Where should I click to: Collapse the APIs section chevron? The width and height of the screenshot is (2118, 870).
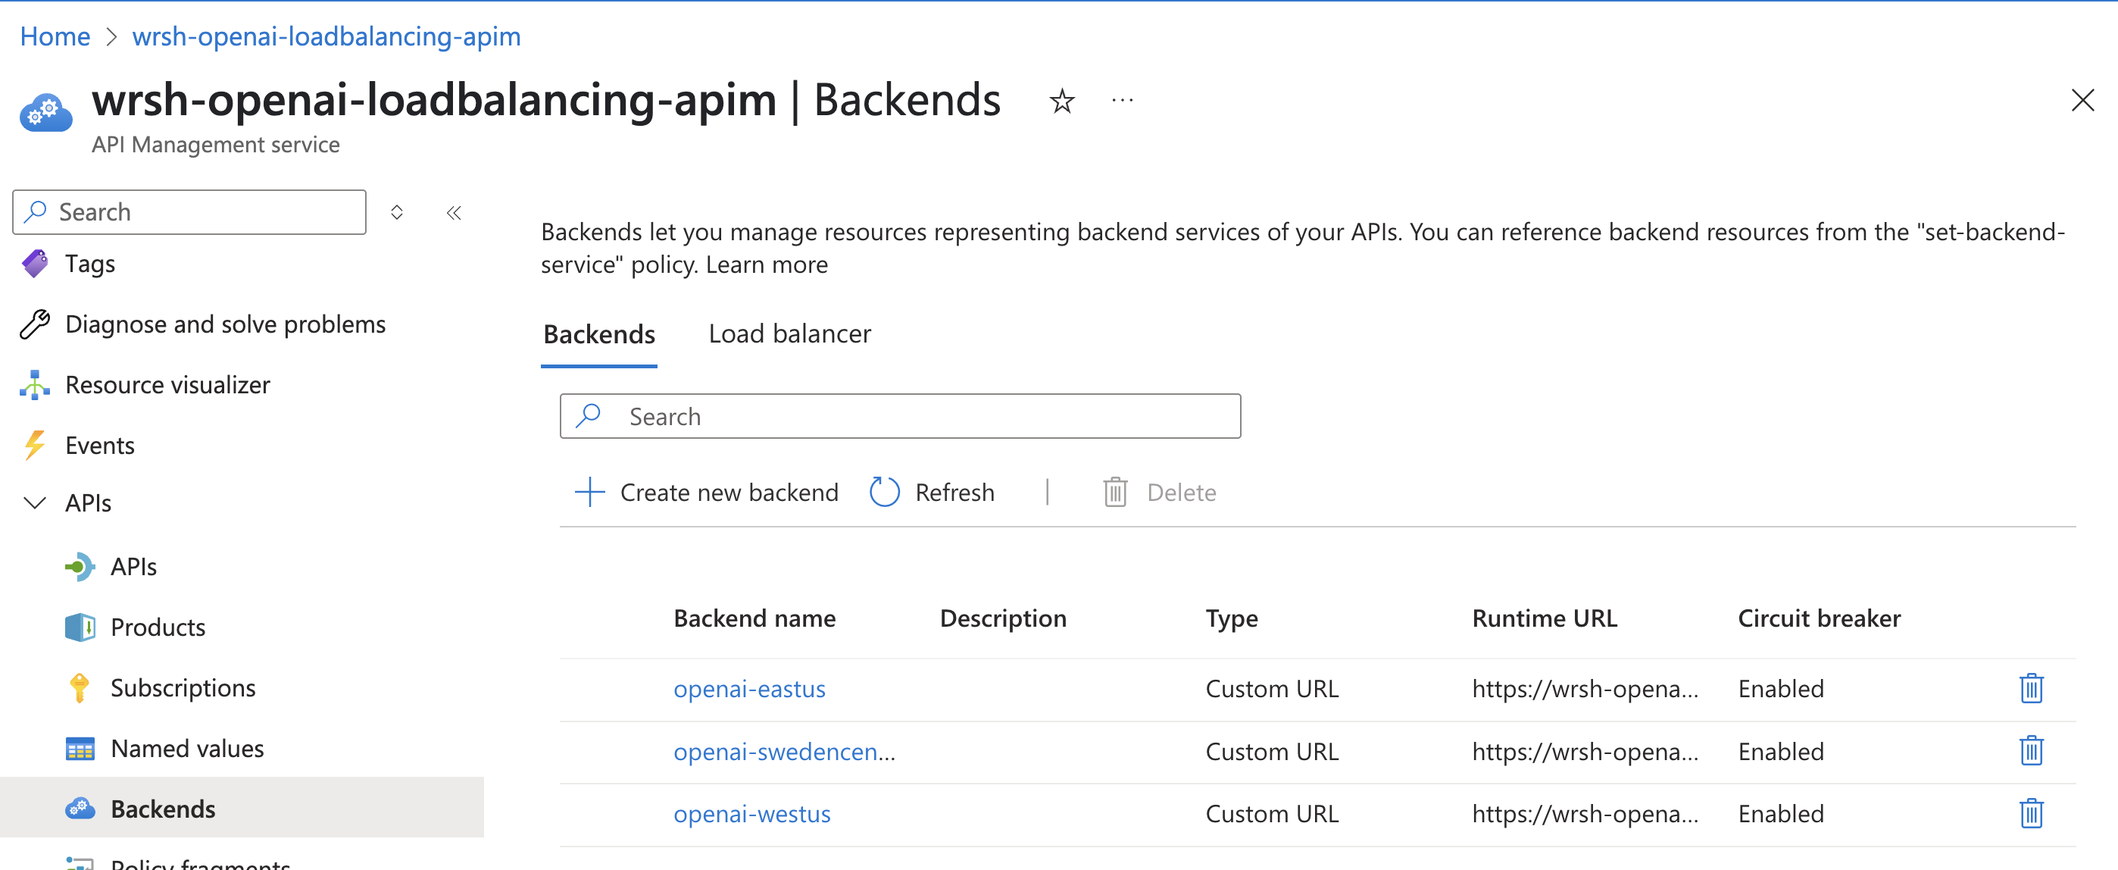coord(35,502)
